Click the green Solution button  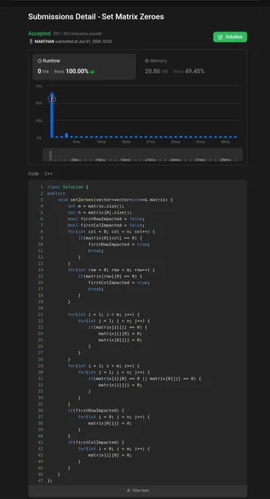[230, 37]
